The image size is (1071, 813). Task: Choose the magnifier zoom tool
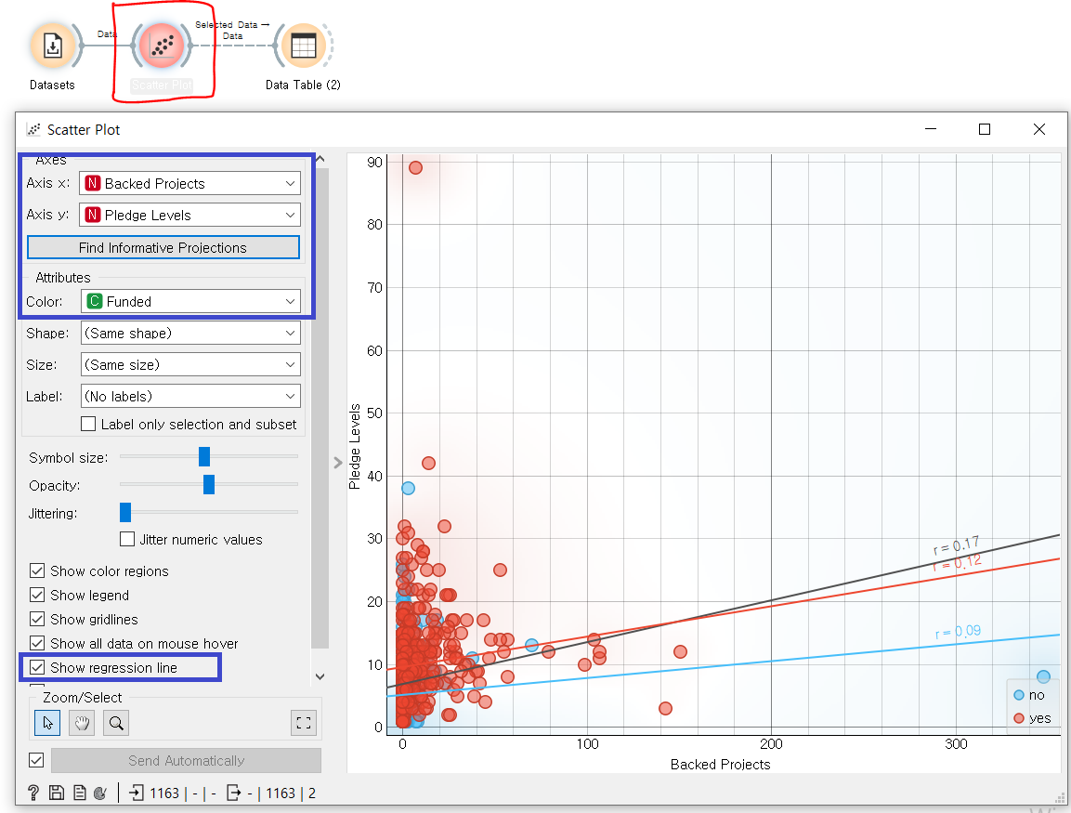pyautogui.click(x=116, y=723)
